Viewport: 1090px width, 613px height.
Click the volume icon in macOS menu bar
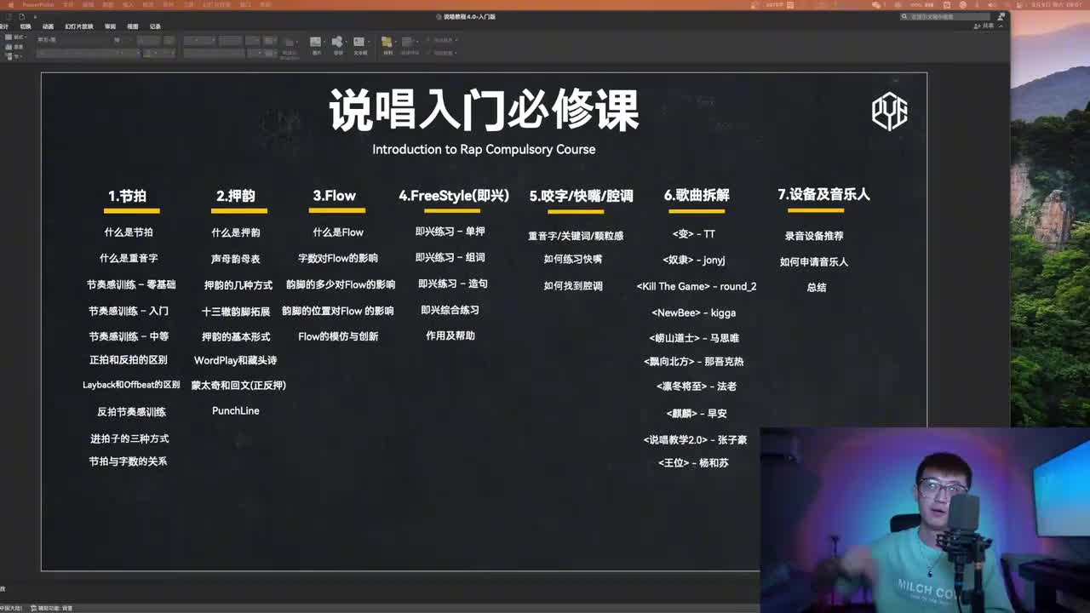tap(990, 5)
